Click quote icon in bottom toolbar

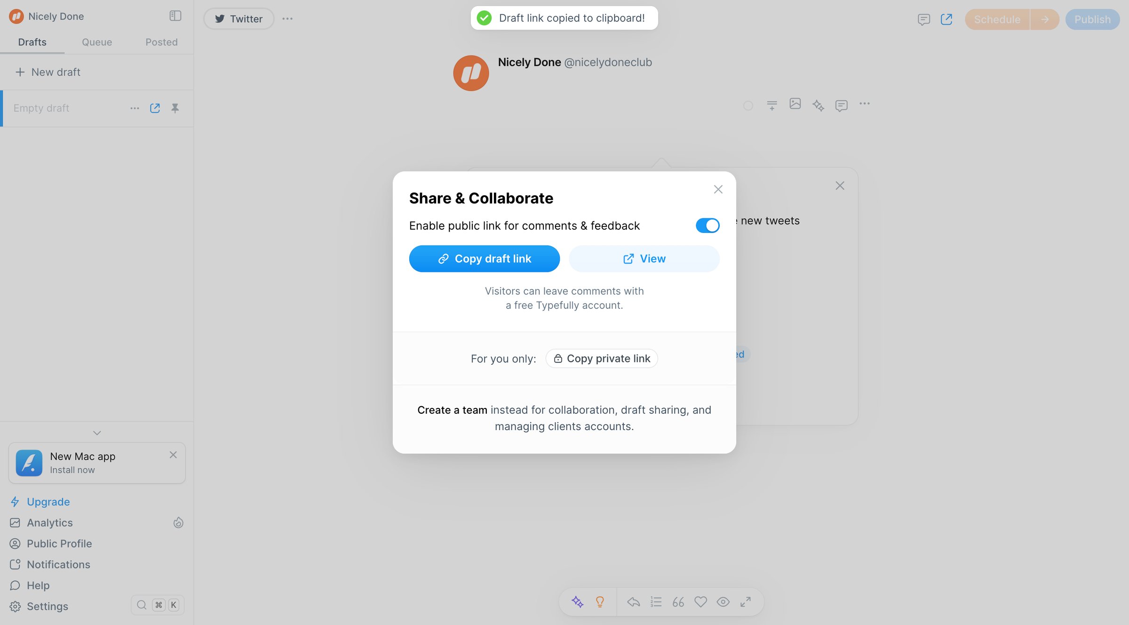tap(678, 601)
